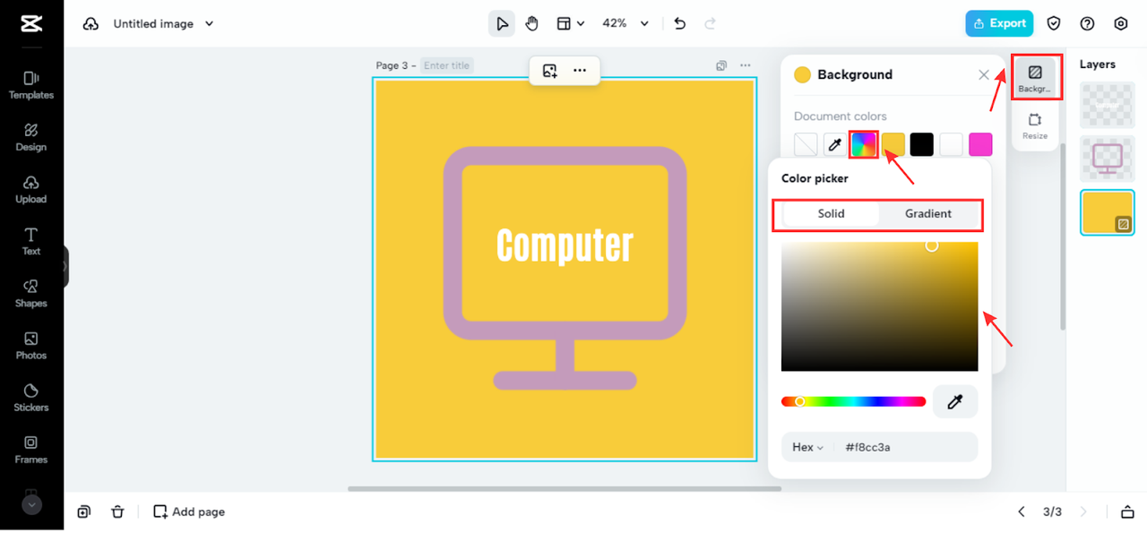
Task: Click inside the color saturation field
Action: [879, 306]
